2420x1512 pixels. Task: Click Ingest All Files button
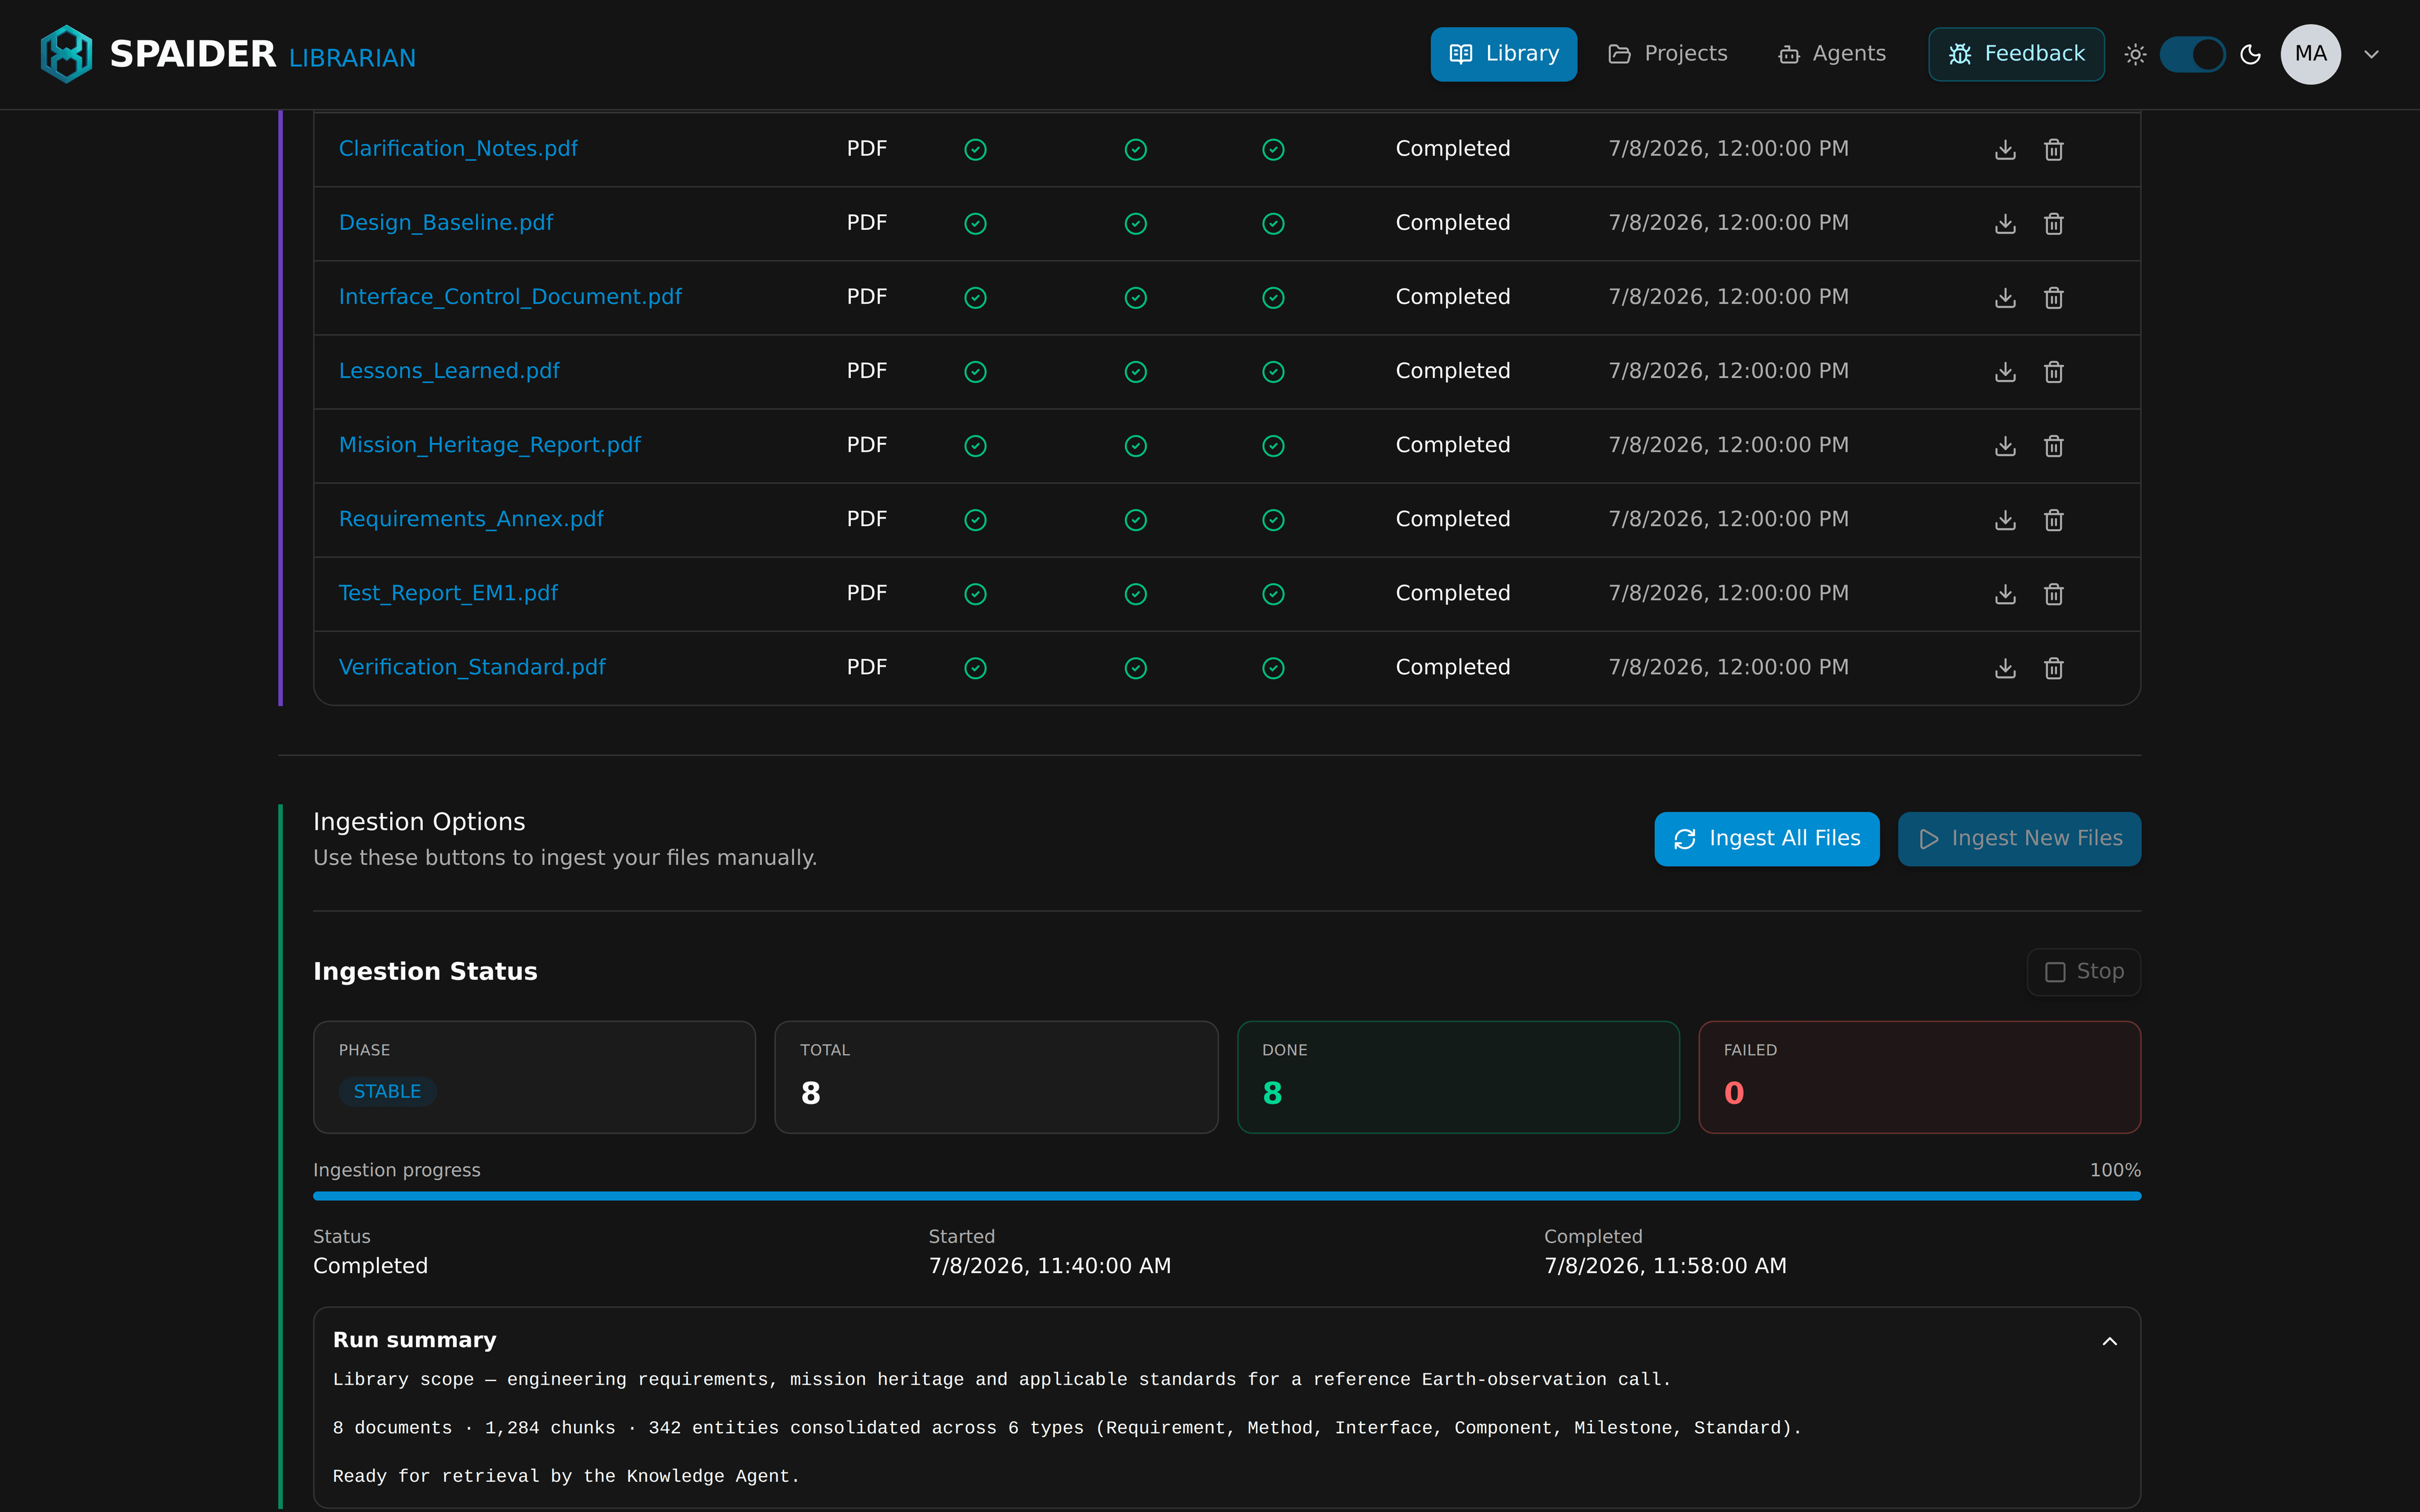pyautogui.click(x=1767, y=838)
